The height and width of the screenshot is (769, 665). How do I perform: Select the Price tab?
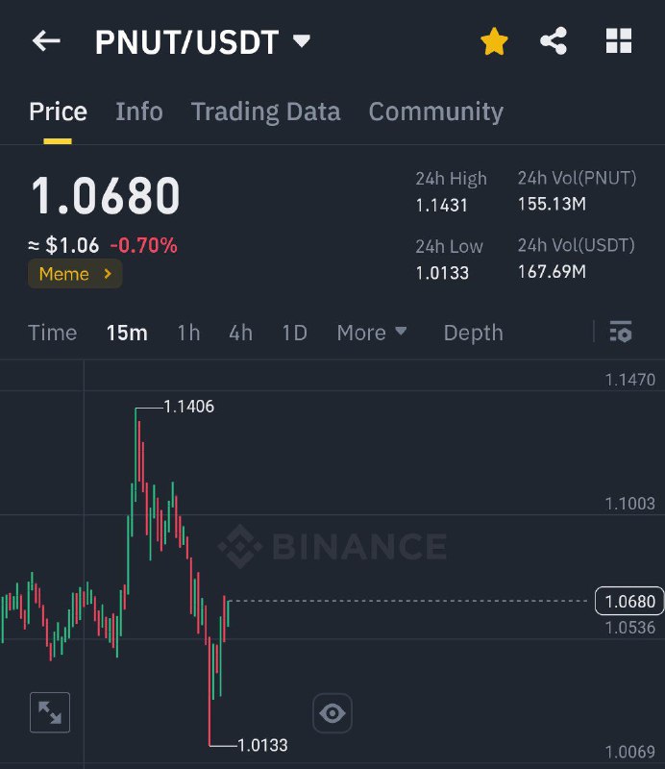pos(58,112)
